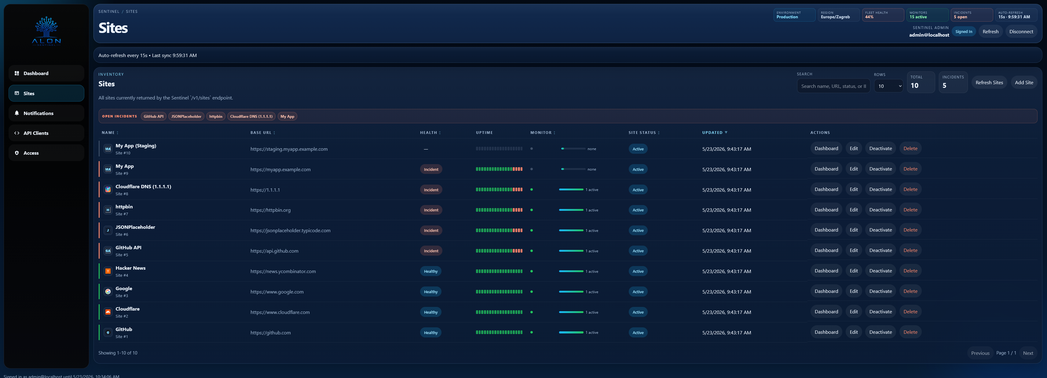Viewport: 1047px width, 378px height.
Task: Click GitHub API open incident chip
Action: tap(153, 117)
